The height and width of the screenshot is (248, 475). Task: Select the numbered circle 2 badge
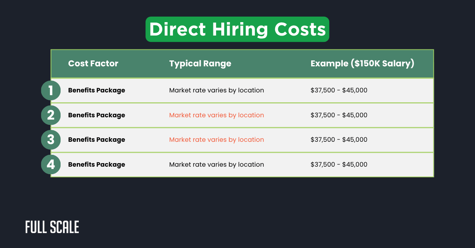point(51,115)
